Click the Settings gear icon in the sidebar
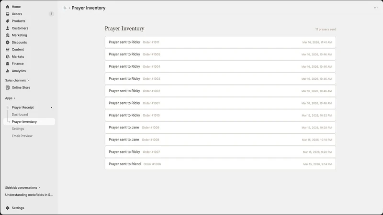383x215 pixels. (x=8, y=208)
